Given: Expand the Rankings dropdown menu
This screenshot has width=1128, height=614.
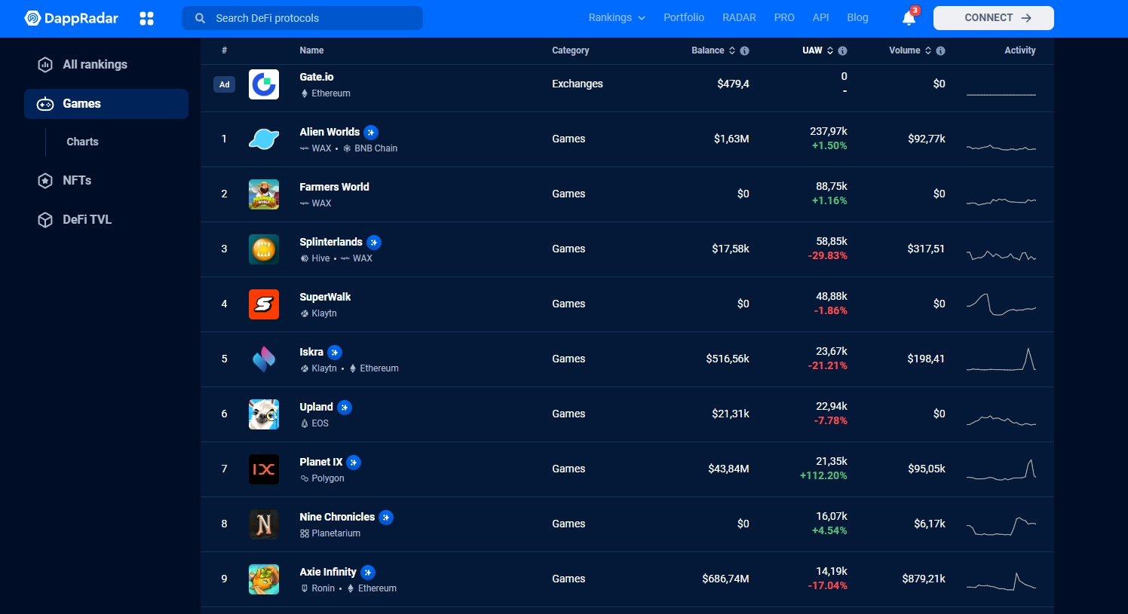Looking at the screenshot, I should [617, 17].
